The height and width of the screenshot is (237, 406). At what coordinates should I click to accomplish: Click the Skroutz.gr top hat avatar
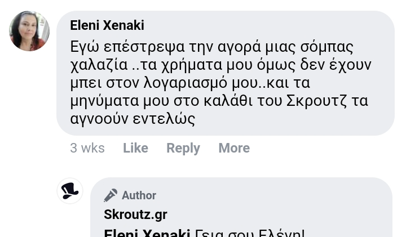point(70,191)
